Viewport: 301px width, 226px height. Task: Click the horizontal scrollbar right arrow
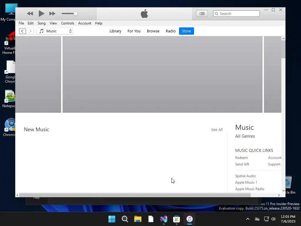(279, 195)
